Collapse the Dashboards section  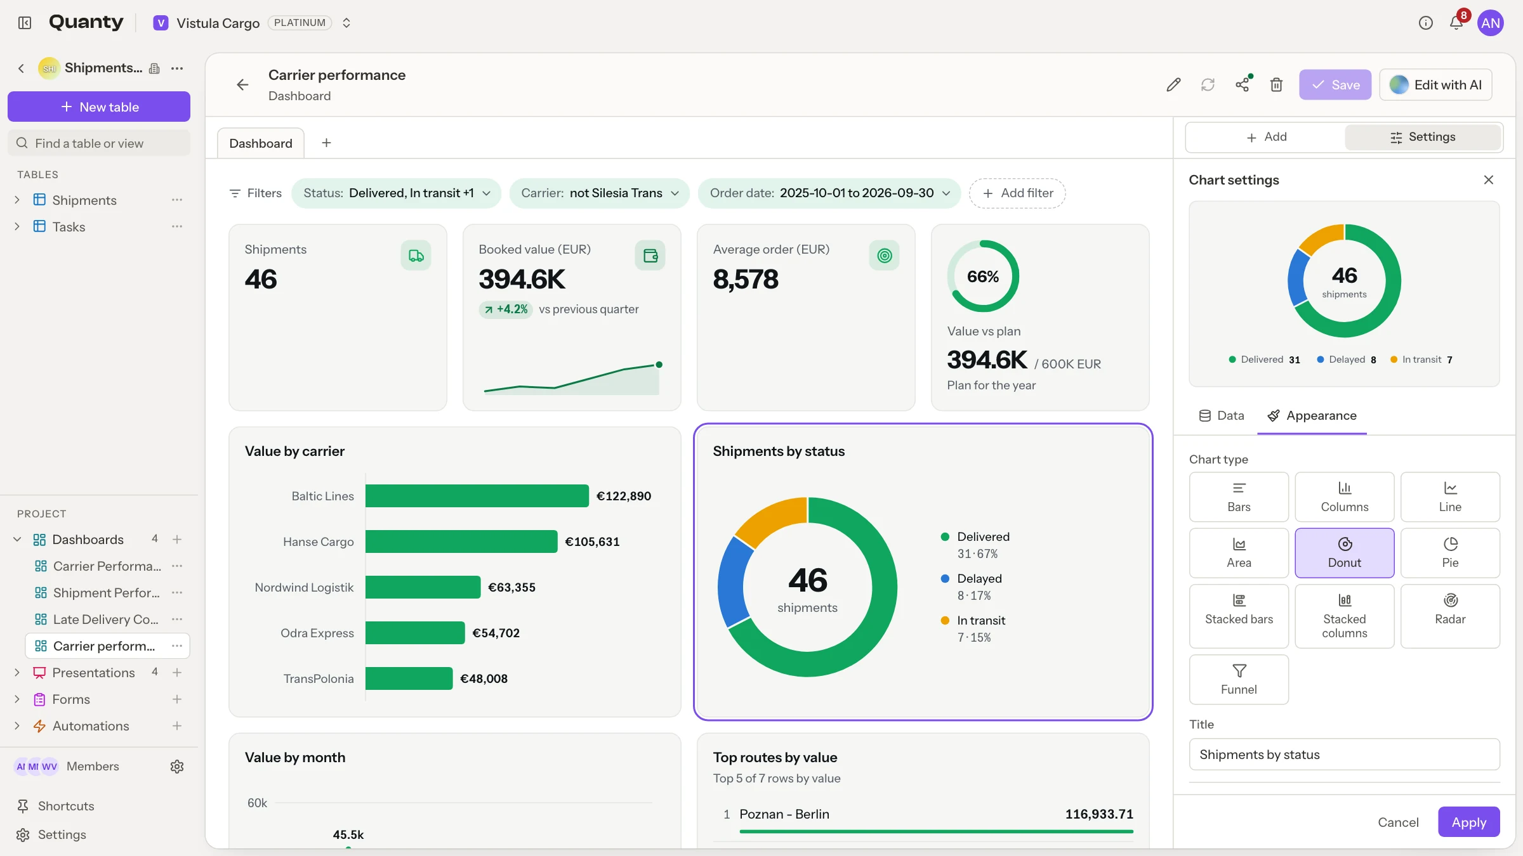tap(17, 540)
